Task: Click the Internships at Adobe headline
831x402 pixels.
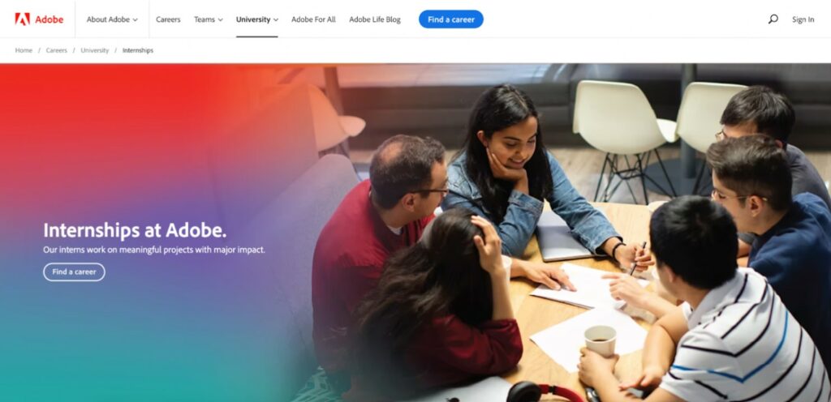Action: tap(135, 231)
